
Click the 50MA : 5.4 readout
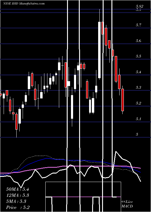coord(18,189)
